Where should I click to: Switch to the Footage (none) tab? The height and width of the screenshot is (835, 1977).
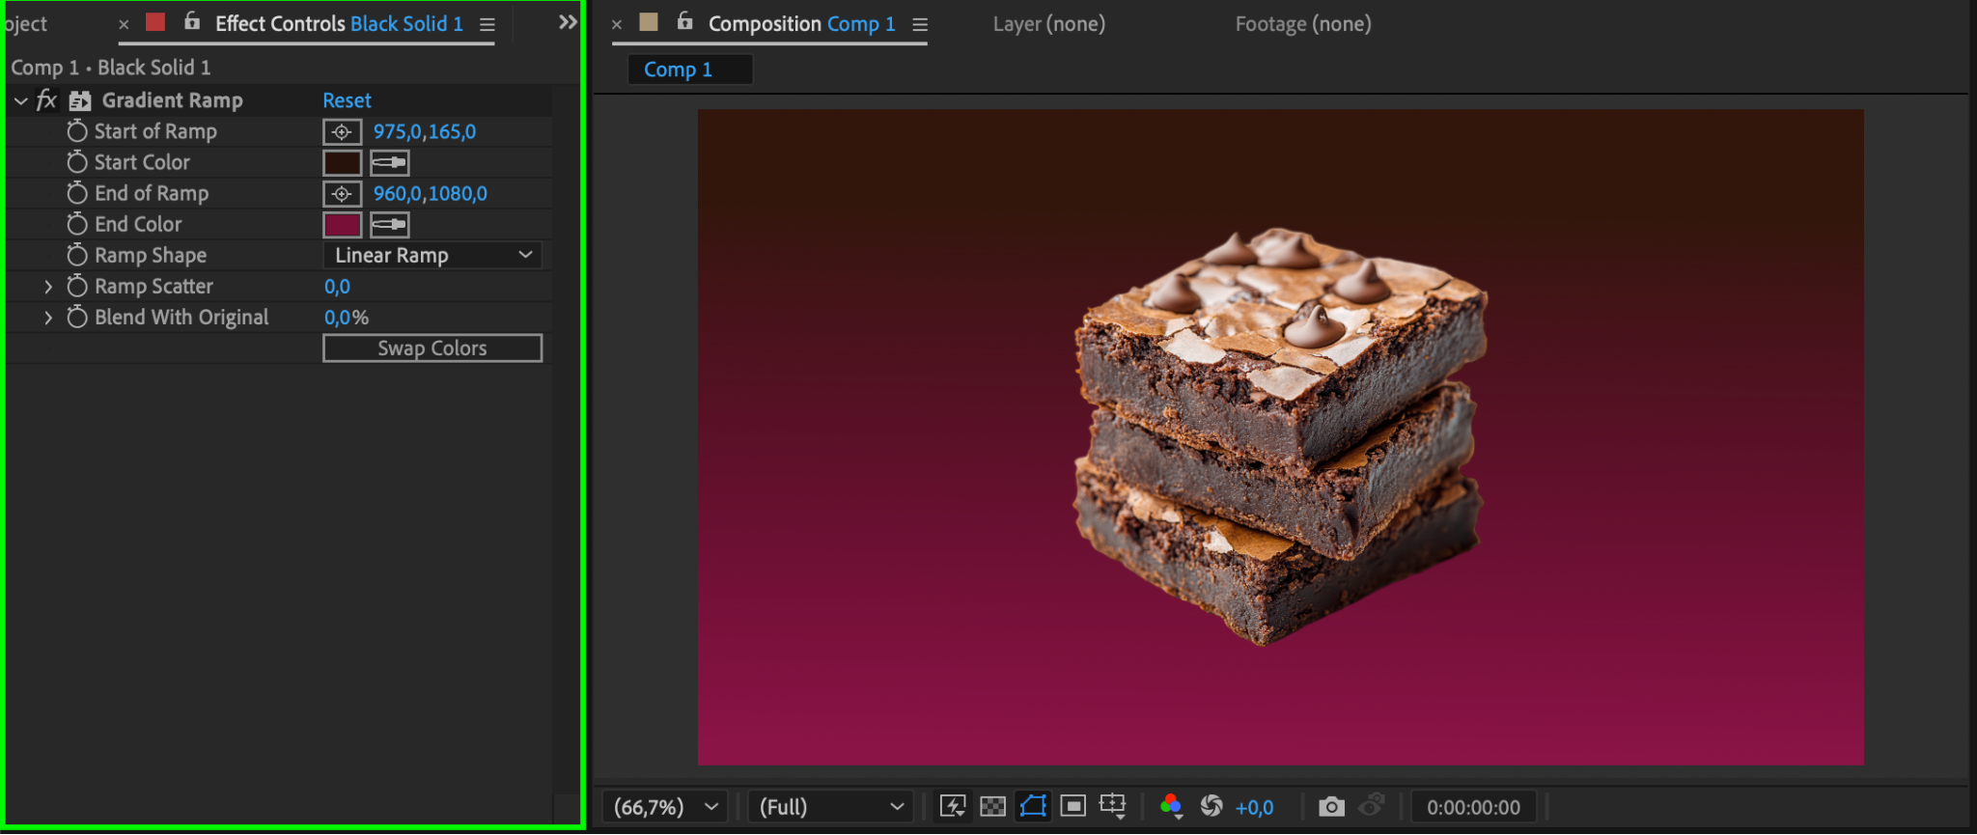(x=1302, y=24)
